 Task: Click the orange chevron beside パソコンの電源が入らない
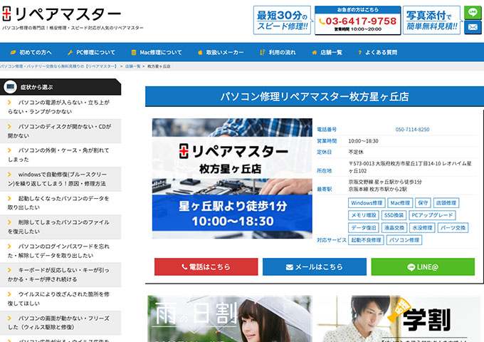coord(9,103)
